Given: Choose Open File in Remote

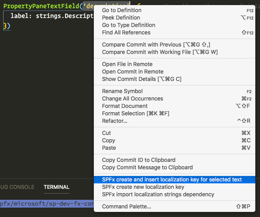Looking at the screenshot, I should 174,64.
